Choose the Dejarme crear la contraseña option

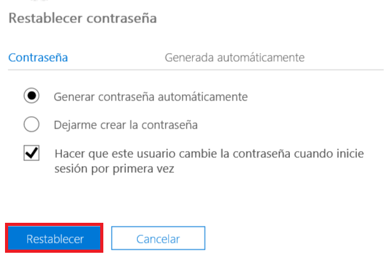tap(31, 125)
